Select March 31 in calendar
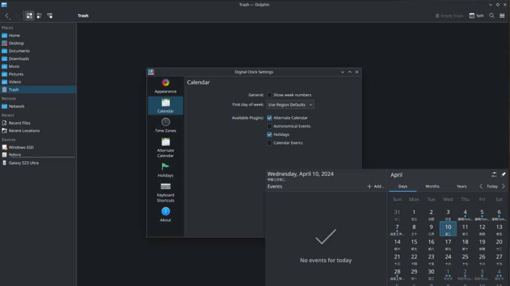 coord(397,214)
